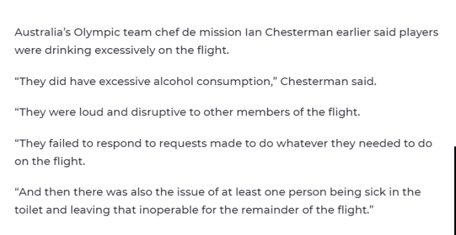Screen dimensions: 456x235
Task: Click the line "were drinking excessively on the flight."
Action: (x=122, y=51)
